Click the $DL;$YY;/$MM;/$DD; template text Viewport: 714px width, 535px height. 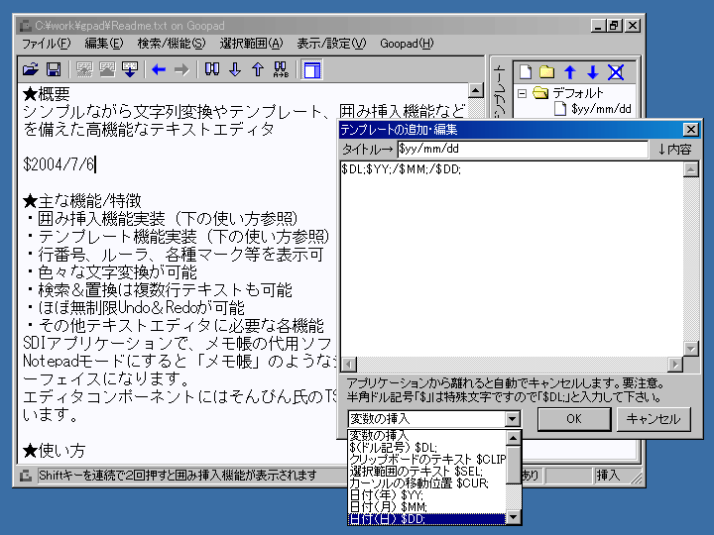[x=402, y=169]
